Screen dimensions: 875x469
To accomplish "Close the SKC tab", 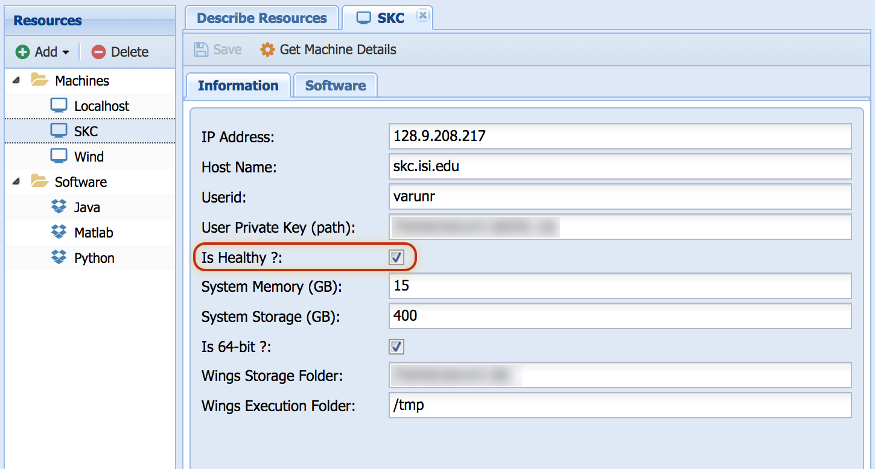I will (x=423, y=16).
